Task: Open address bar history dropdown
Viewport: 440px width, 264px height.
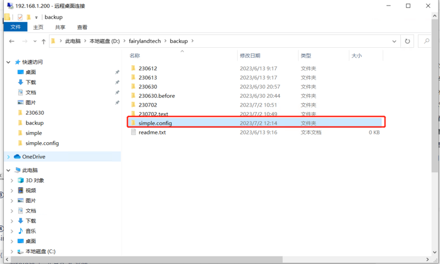Action: click(394, 41)
